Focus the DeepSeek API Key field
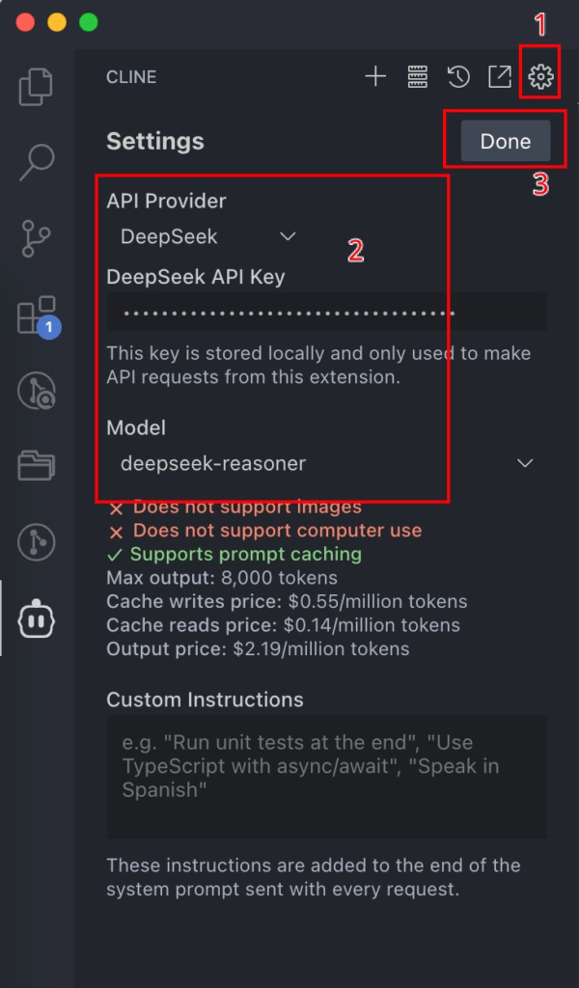Screen dimensions: 579x988 [327, 313]
